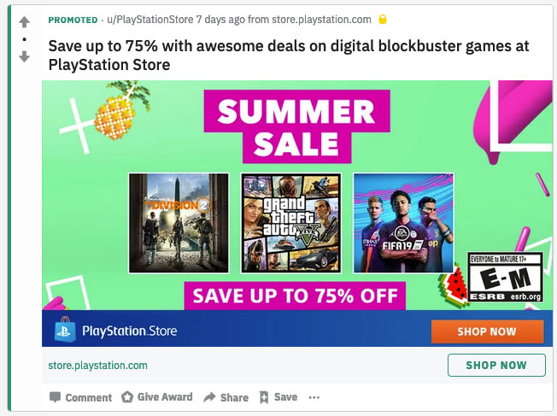The image size is (557, 416).
Task: Click the Share arrow icon
Action: pos(209,397)
